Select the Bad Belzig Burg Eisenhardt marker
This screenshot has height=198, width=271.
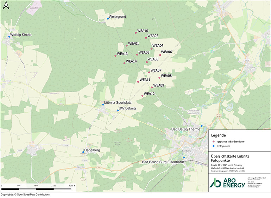point(184,158)
